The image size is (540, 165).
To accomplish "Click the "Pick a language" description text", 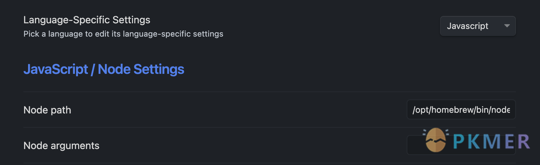I will pyautogui.click(x=123, y=34).
